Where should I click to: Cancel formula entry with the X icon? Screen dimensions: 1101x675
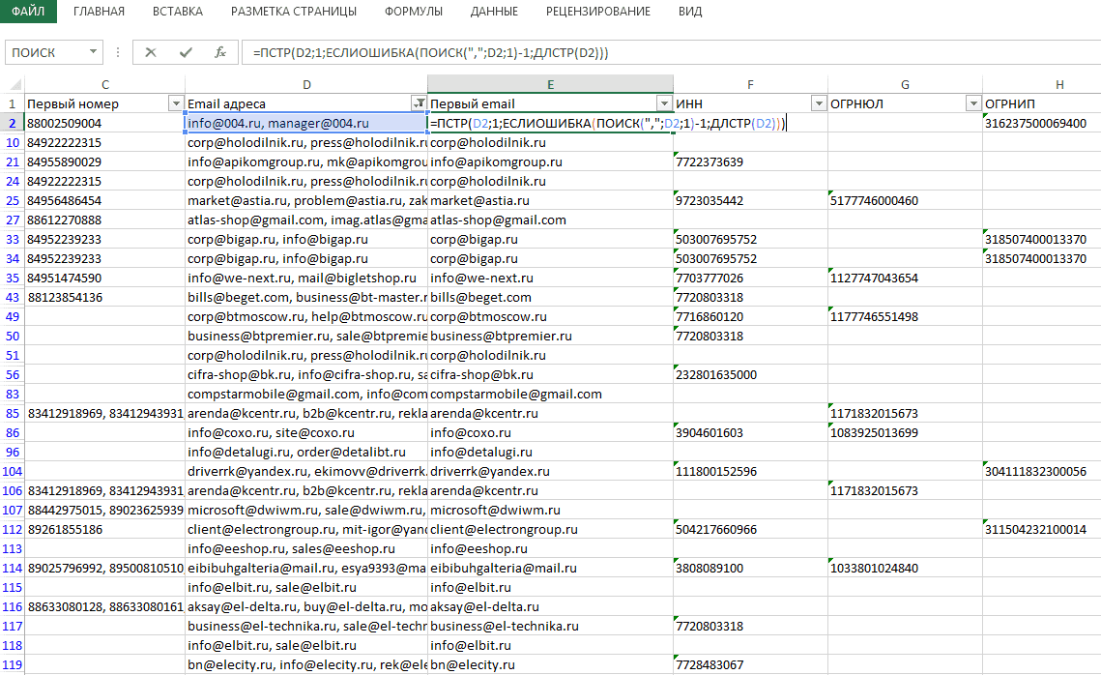[x=150, y=52]
